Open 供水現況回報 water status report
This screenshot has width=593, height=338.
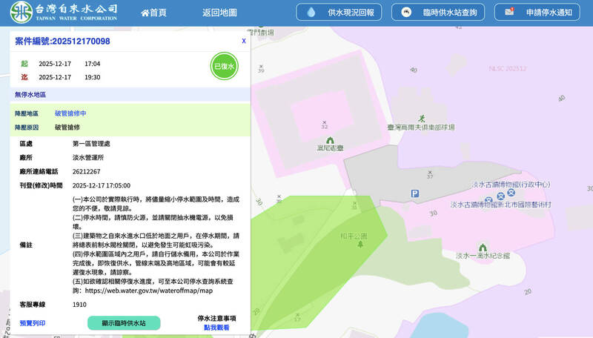click(x=340, y=13)
